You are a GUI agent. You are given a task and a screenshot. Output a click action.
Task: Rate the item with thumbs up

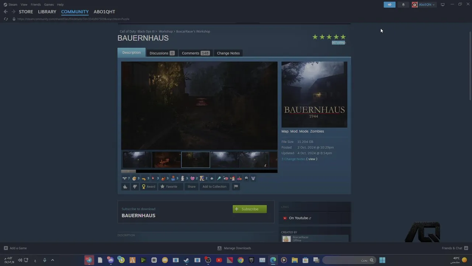(x=125, y=187)
